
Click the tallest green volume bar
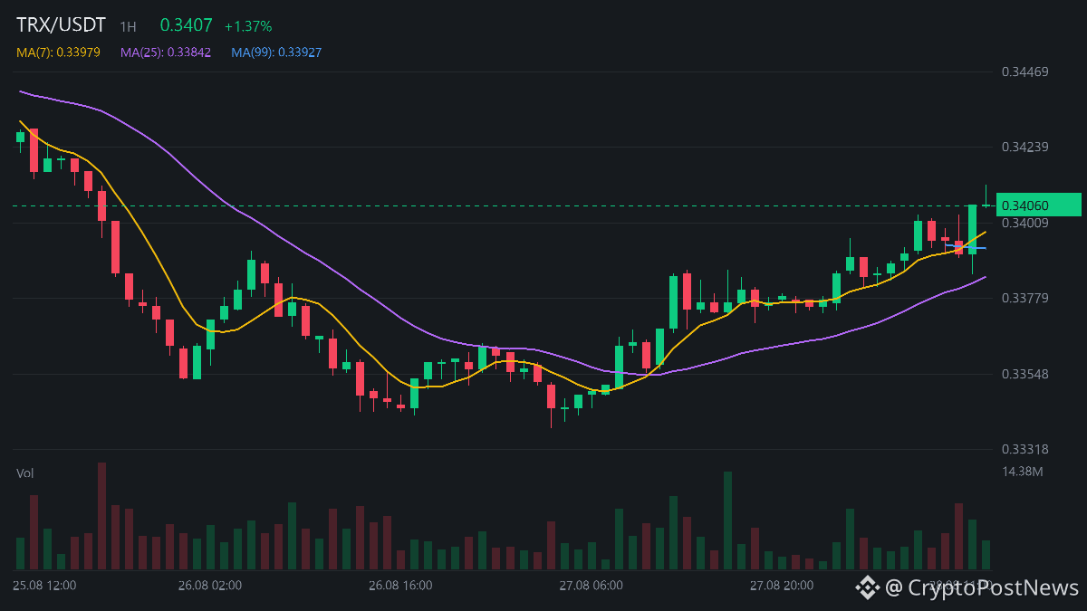(x=727, y=520)
